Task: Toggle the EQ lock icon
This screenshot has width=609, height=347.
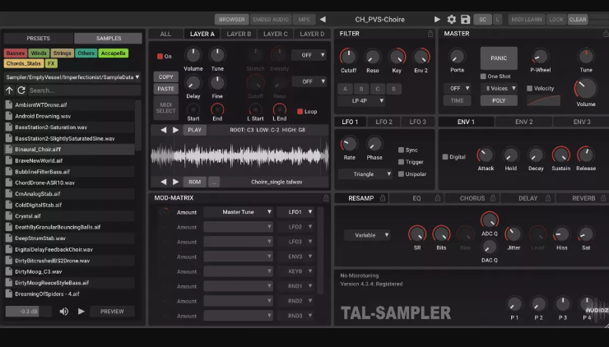Action: [x=438, y=198]
